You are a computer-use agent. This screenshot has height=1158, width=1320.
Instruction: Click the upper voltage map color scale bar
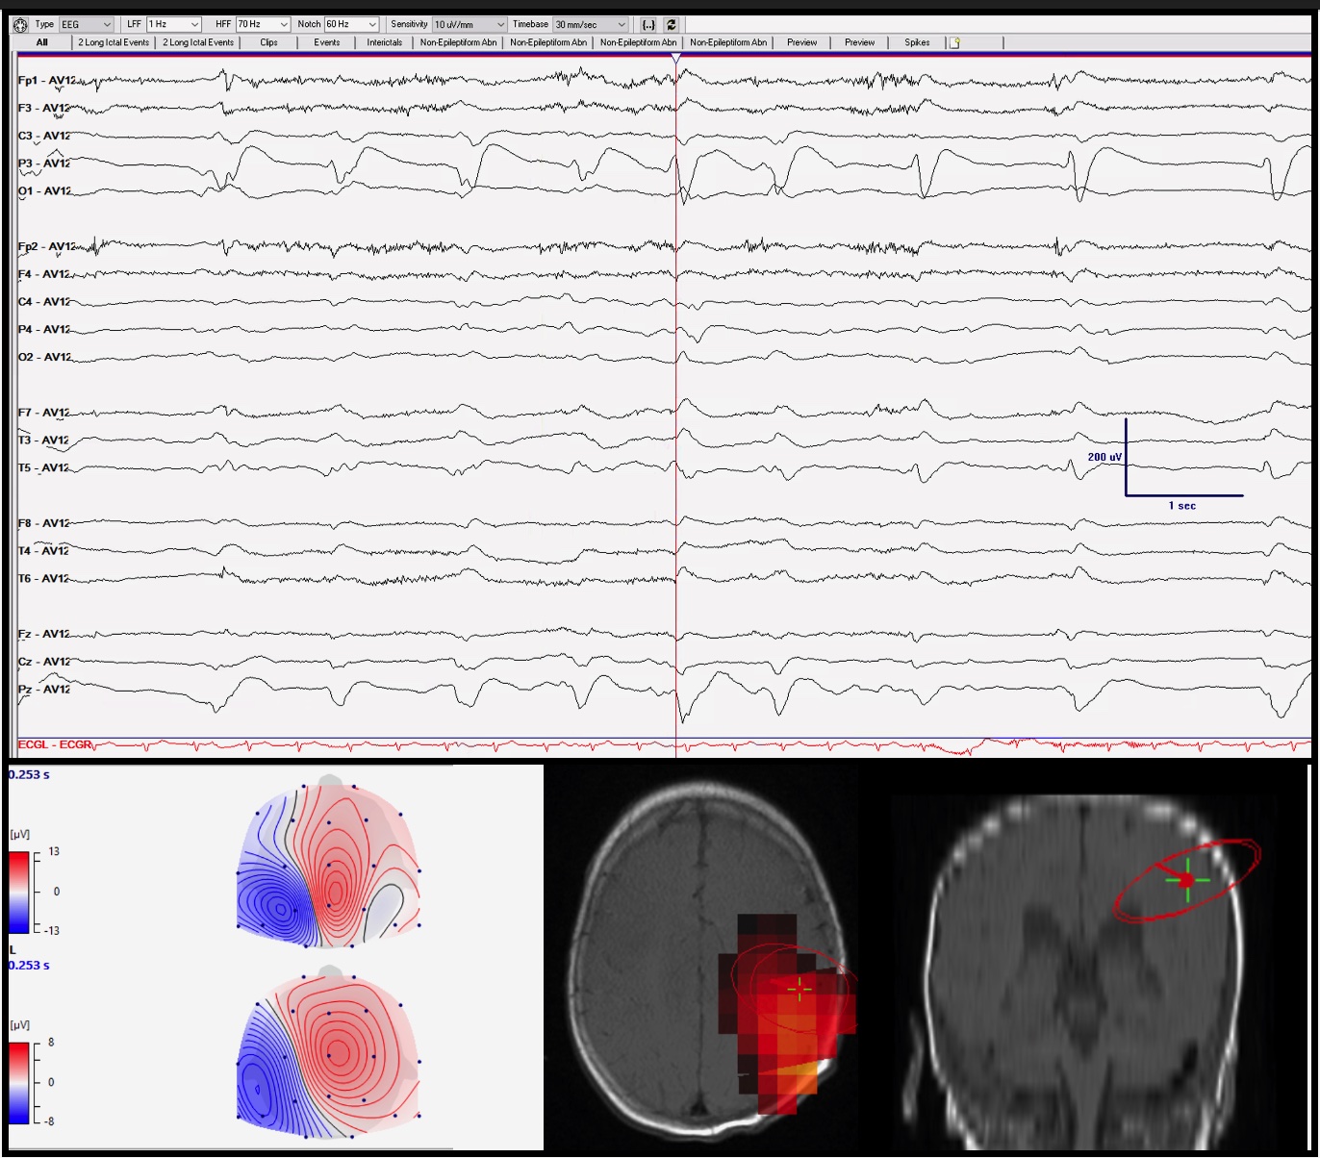point(19,892)
